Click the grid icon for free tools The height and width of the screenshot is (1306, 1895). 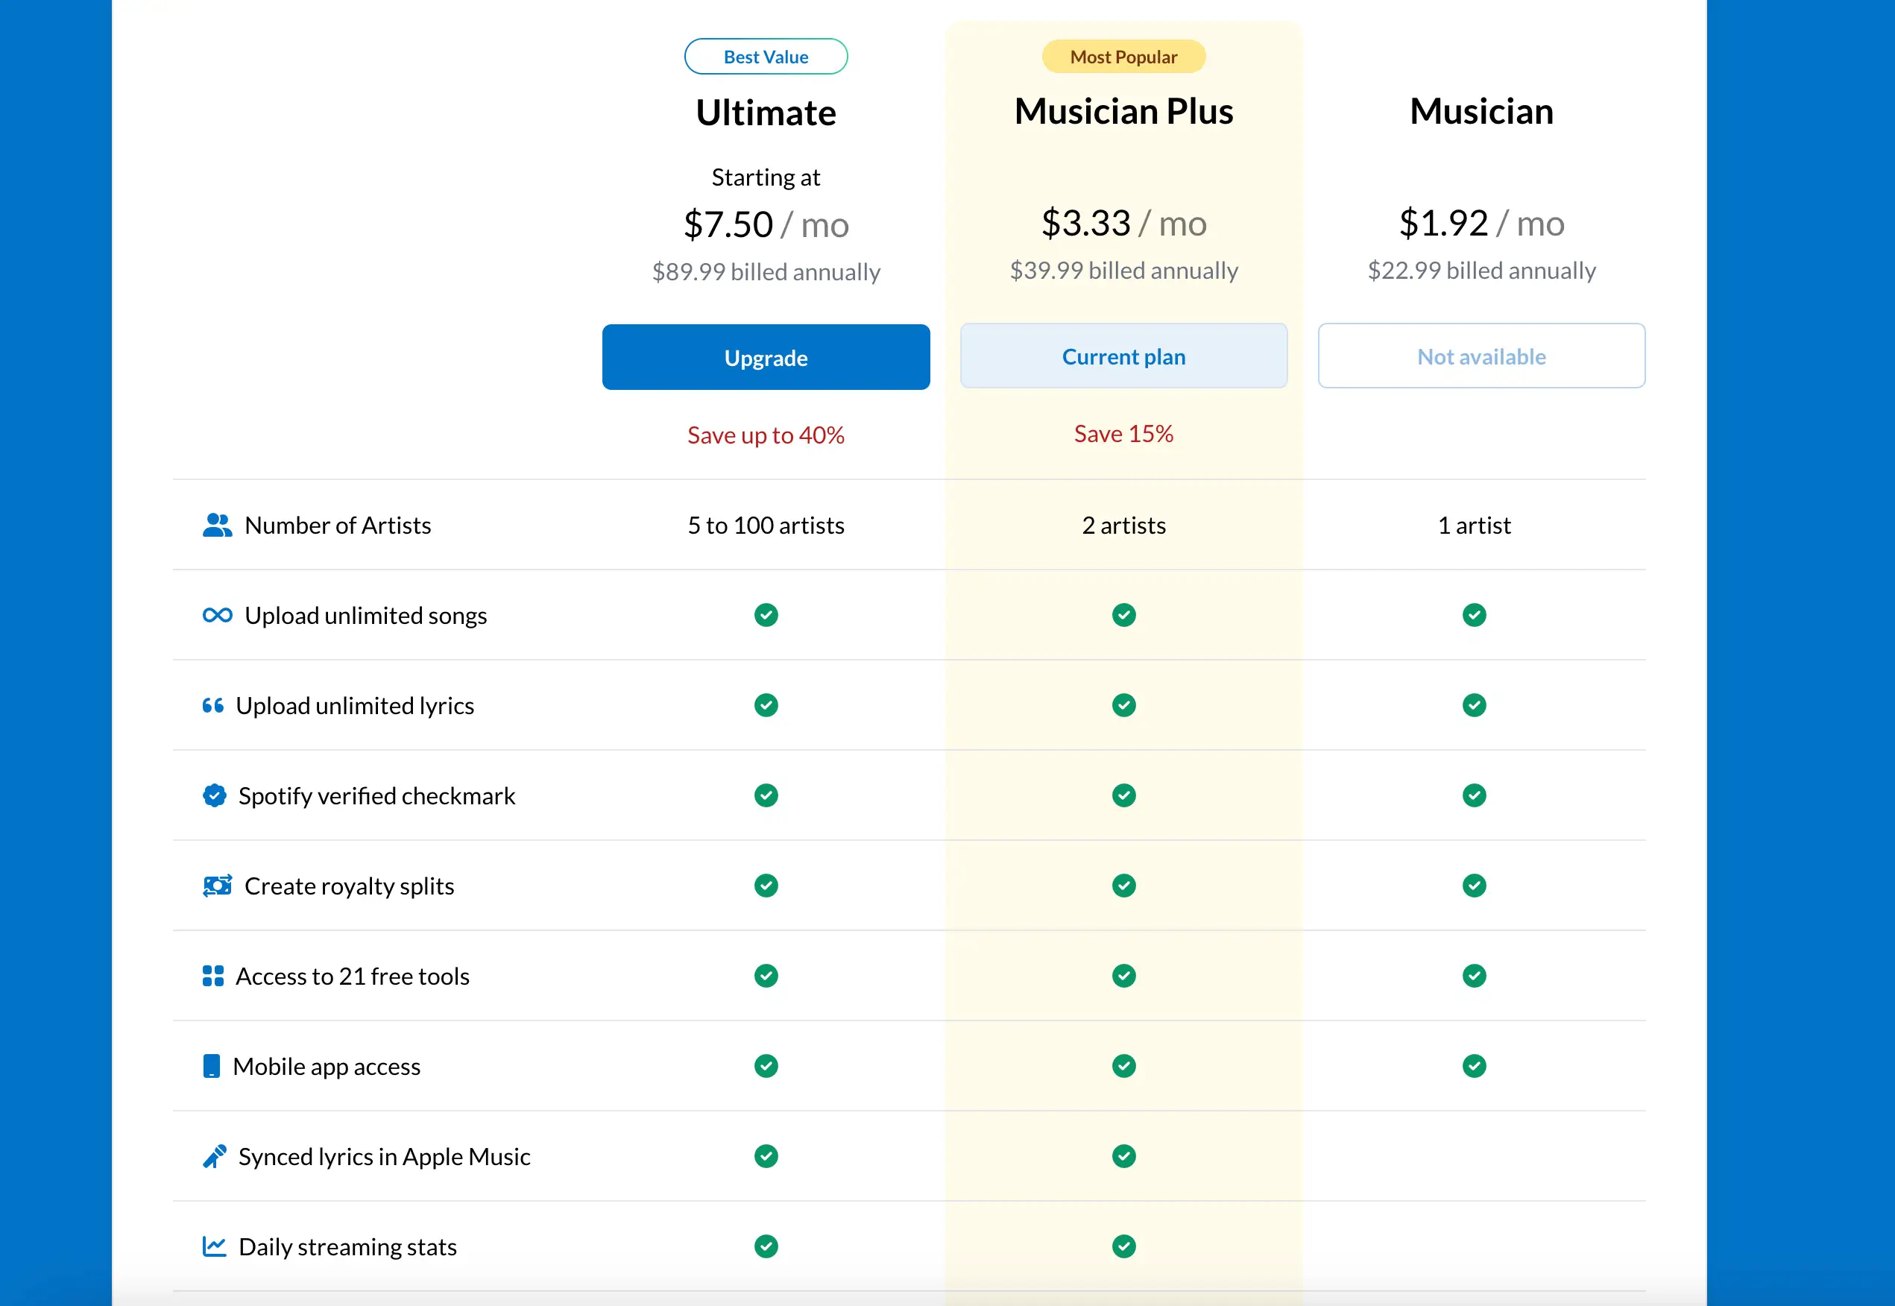(x=212, y=976)
